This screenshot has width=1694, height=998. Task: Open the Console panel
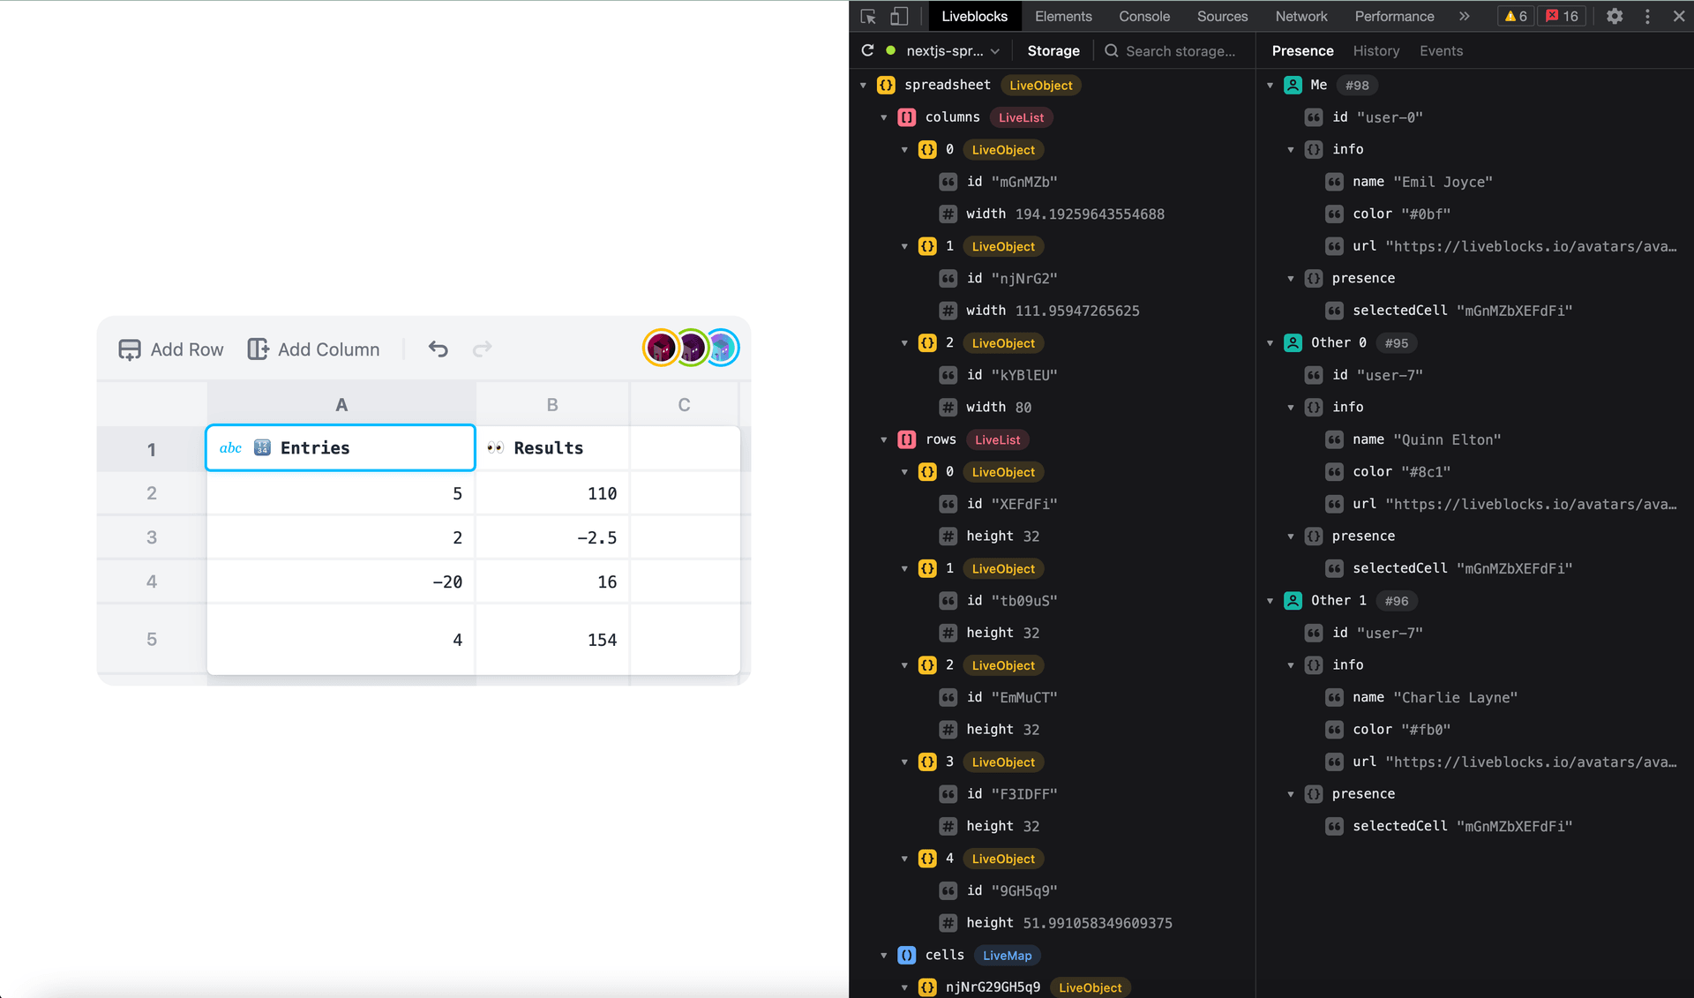(1144, 16)
